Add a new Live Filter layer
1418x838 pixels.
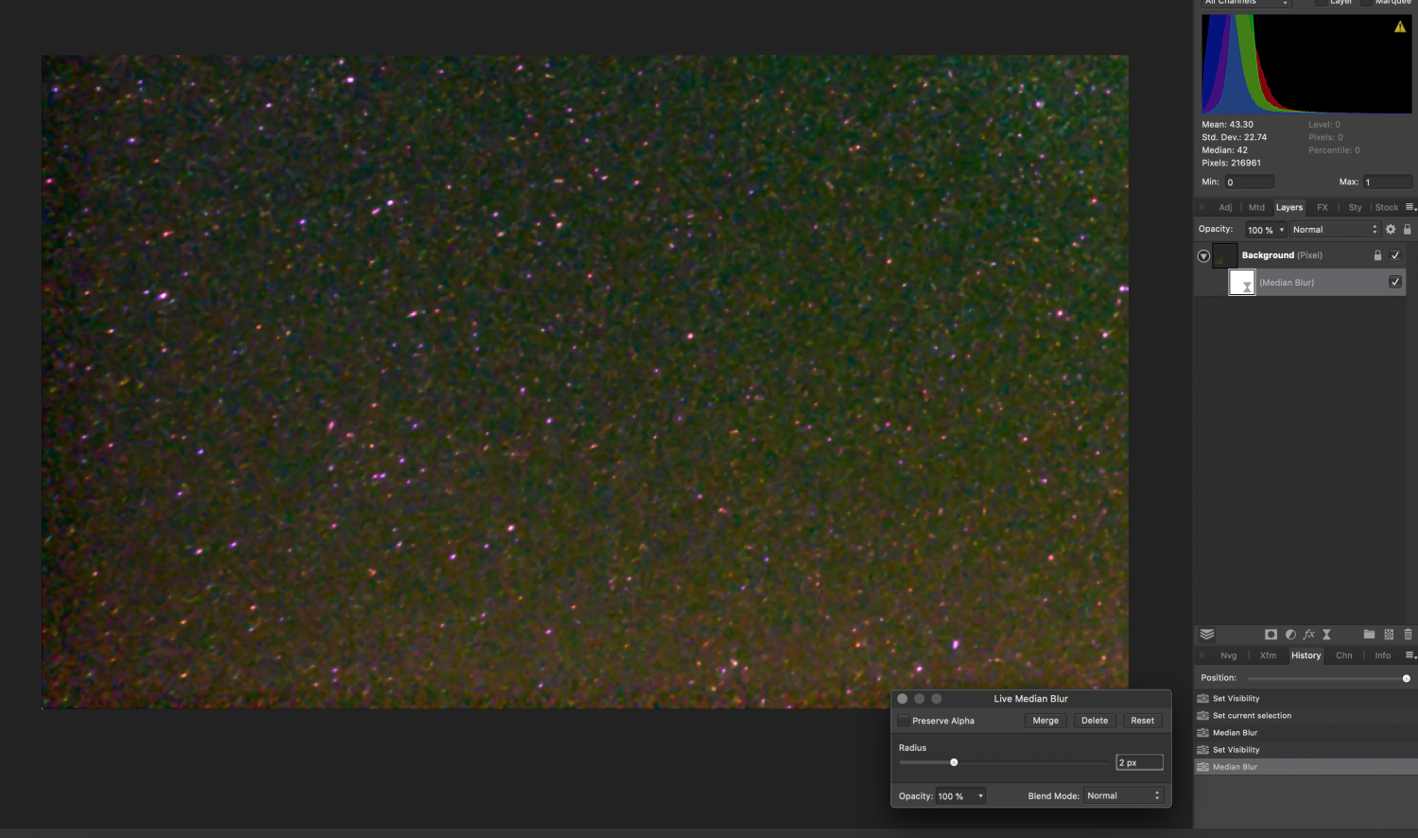click(x=1326, y=635)
